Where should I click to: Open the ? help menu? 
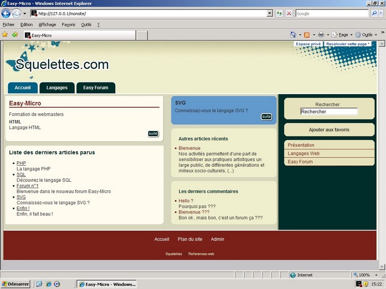[x=99, y=25]
